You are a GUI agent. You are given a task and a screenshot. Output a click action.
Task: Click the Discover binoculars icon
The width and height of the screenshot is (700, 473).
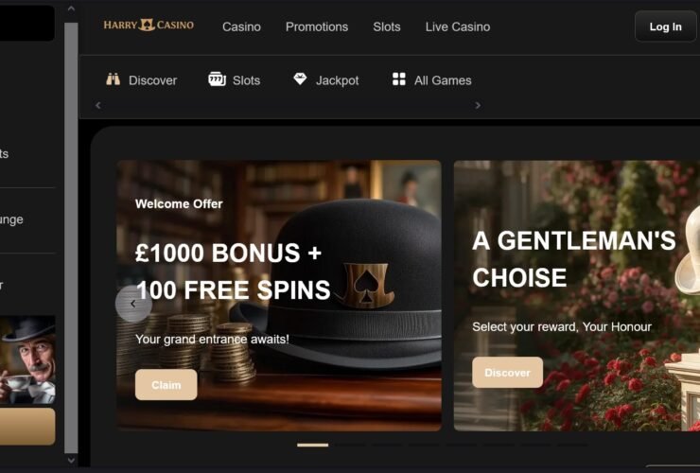tap(113, 79)
